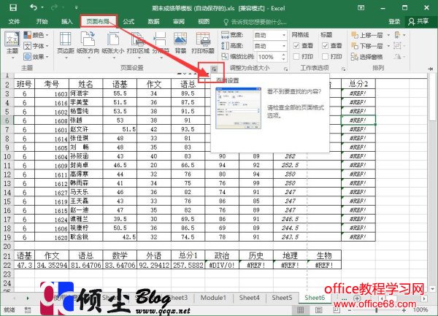Open paper Size (纸张大小) options
This screenshot has height=316, width=438.
pos(113,45)
